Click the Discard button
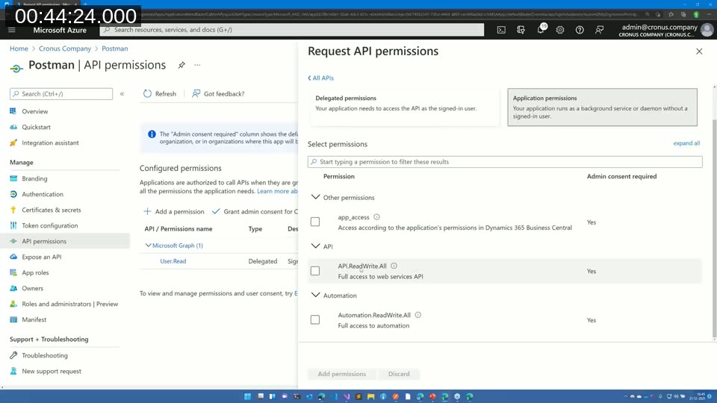The width and height of the screenshot is (717, 403). pyautogui.click(x=399, y=374)
